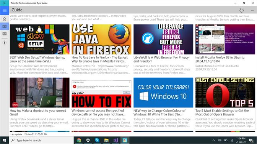Open title "Install Mozilla Firefox 83 in Ubuntu"
The height and width of the screenshot is (144, 257).
[220, 59]
